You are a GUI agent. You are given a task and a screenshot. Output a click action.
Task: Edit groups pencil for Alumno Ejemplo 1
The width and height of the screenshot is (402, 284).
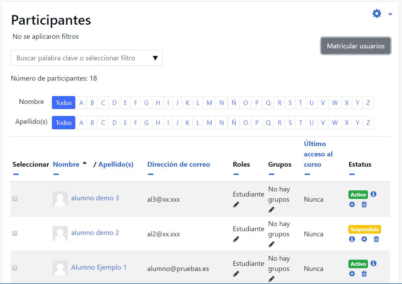click(x=271, y=279)
